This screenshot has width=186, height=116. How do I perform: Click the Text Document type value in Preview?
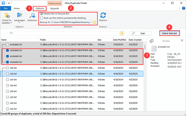pyautogui.click(x=175, y=60)
